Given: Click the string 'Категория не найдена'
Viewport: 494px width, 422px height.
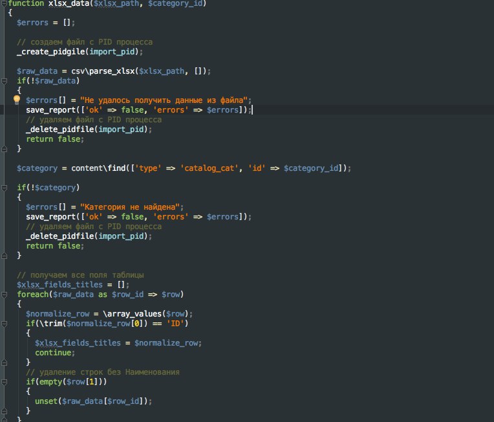Looking at the screenshot, I should [130, 207].
